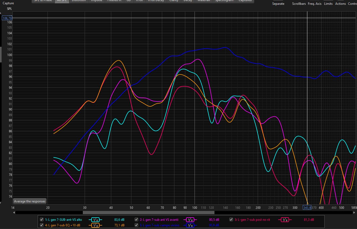Viewport: 357px width, 229px height.
Task: Uncheck trace 1 L gen 7-SUB-ant-VS alto
Action: point(42,220)
